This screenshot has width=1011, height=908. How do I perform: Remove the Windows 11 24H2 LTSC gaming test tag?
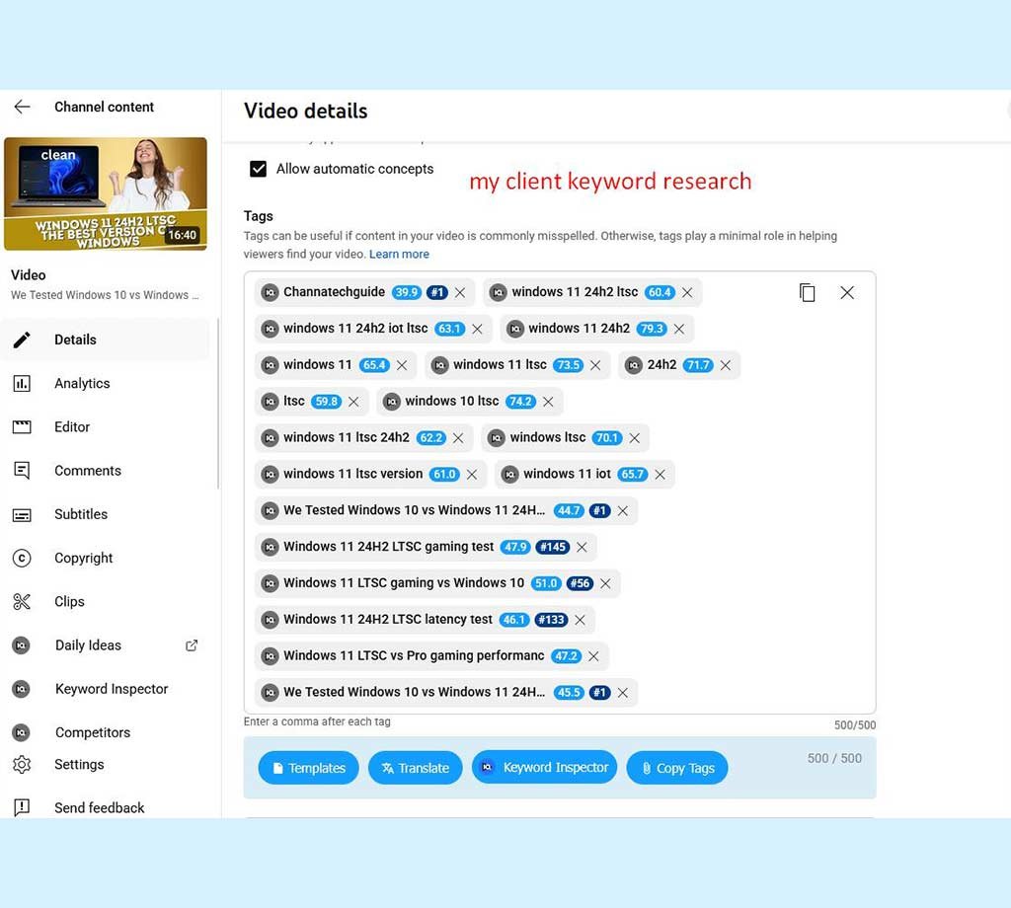point(582,547)
